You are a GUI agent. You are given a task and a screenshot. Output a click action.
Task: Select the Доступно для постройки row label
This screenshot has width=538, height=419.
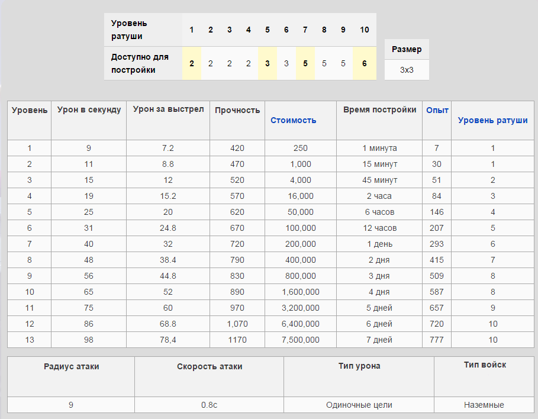(140, 63)
